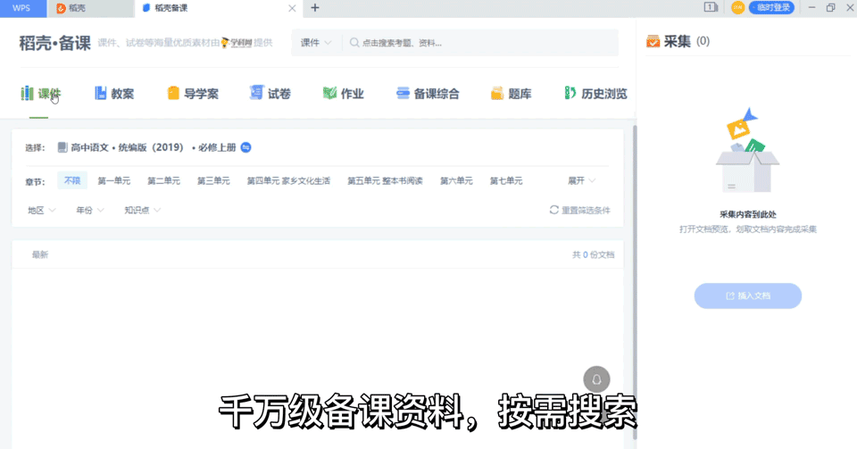Open a new tab with plus button
This screenshot has height=449, width=857.
pyautogui.click(x=315, y=8)
